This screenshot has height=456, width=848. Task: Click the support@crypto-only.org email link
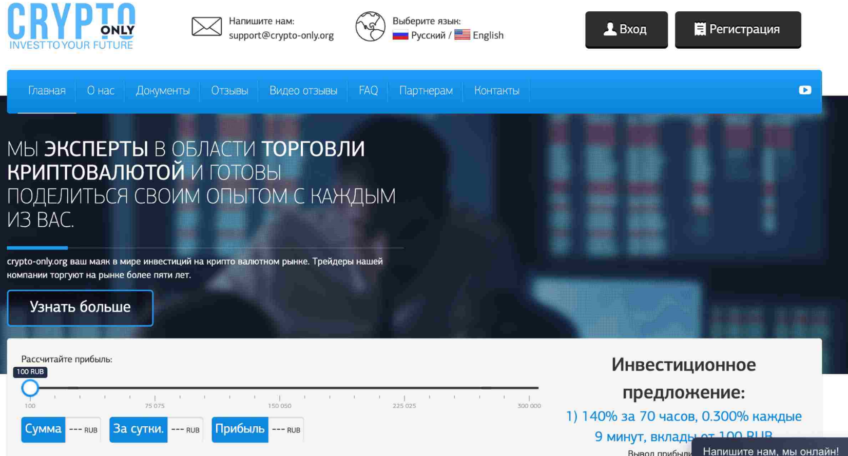pos(281,35)
